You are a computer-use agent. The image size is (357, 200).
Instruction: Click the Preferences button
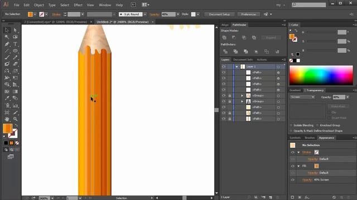point(248,14)
